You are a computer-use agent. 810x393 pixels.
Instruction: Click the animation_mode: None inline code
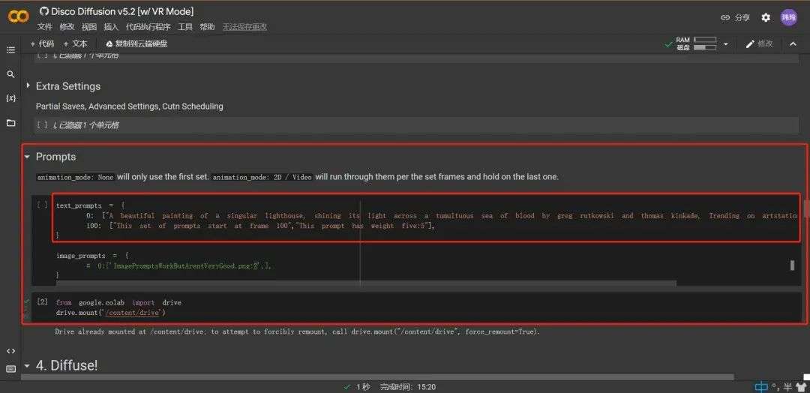pos(76,177)
